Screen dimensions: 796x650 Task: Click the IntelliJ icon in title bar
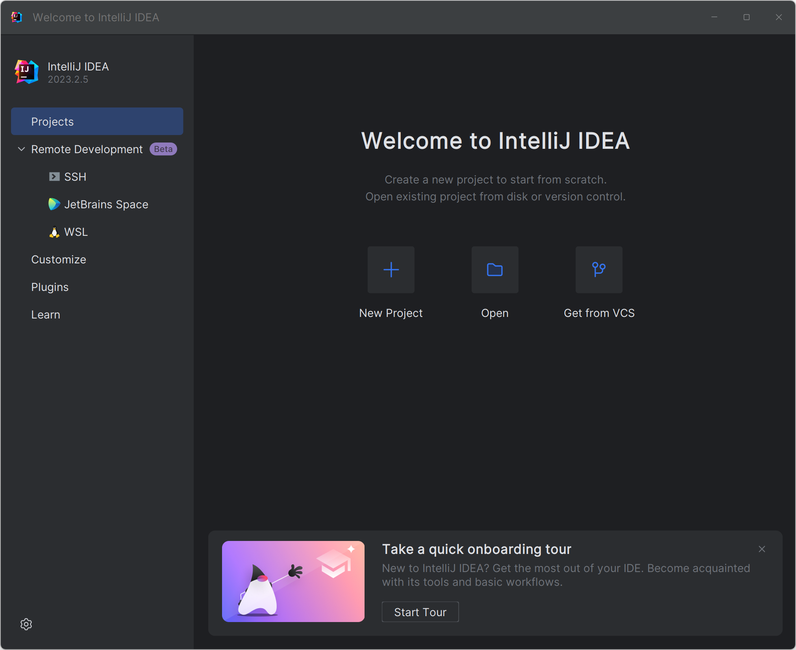click(17, 17)
